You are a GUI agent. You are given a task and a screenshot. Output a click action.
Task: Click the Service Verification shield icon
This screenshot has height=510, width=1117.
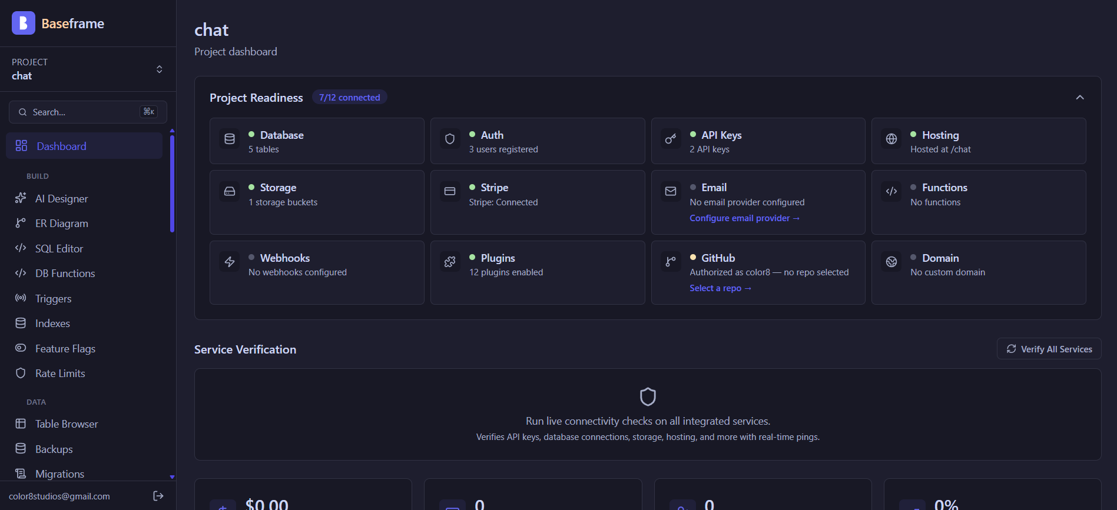(x=648, y=397)
